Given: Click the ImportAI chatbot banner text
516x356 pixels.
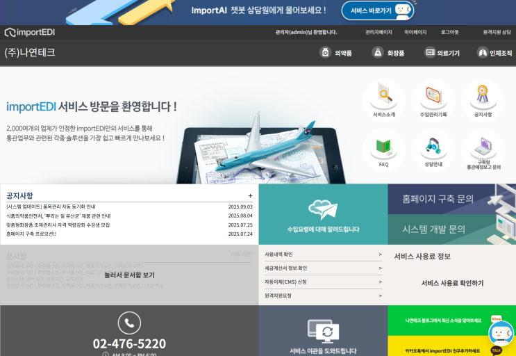Looking at the screenshot, I should pyautogui.click(x=258, y=10).
